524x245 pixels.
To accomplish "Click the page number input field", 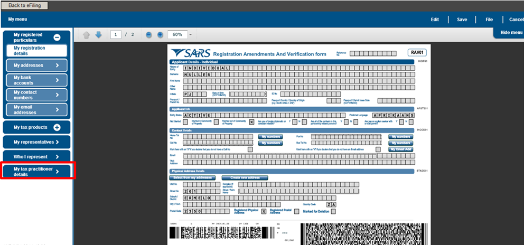I will coord(116,35).
